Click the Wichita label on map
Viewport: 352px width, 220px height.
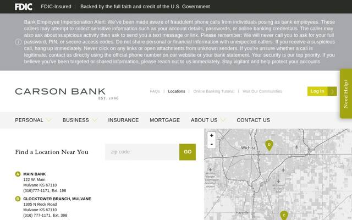tap(248, 148)
